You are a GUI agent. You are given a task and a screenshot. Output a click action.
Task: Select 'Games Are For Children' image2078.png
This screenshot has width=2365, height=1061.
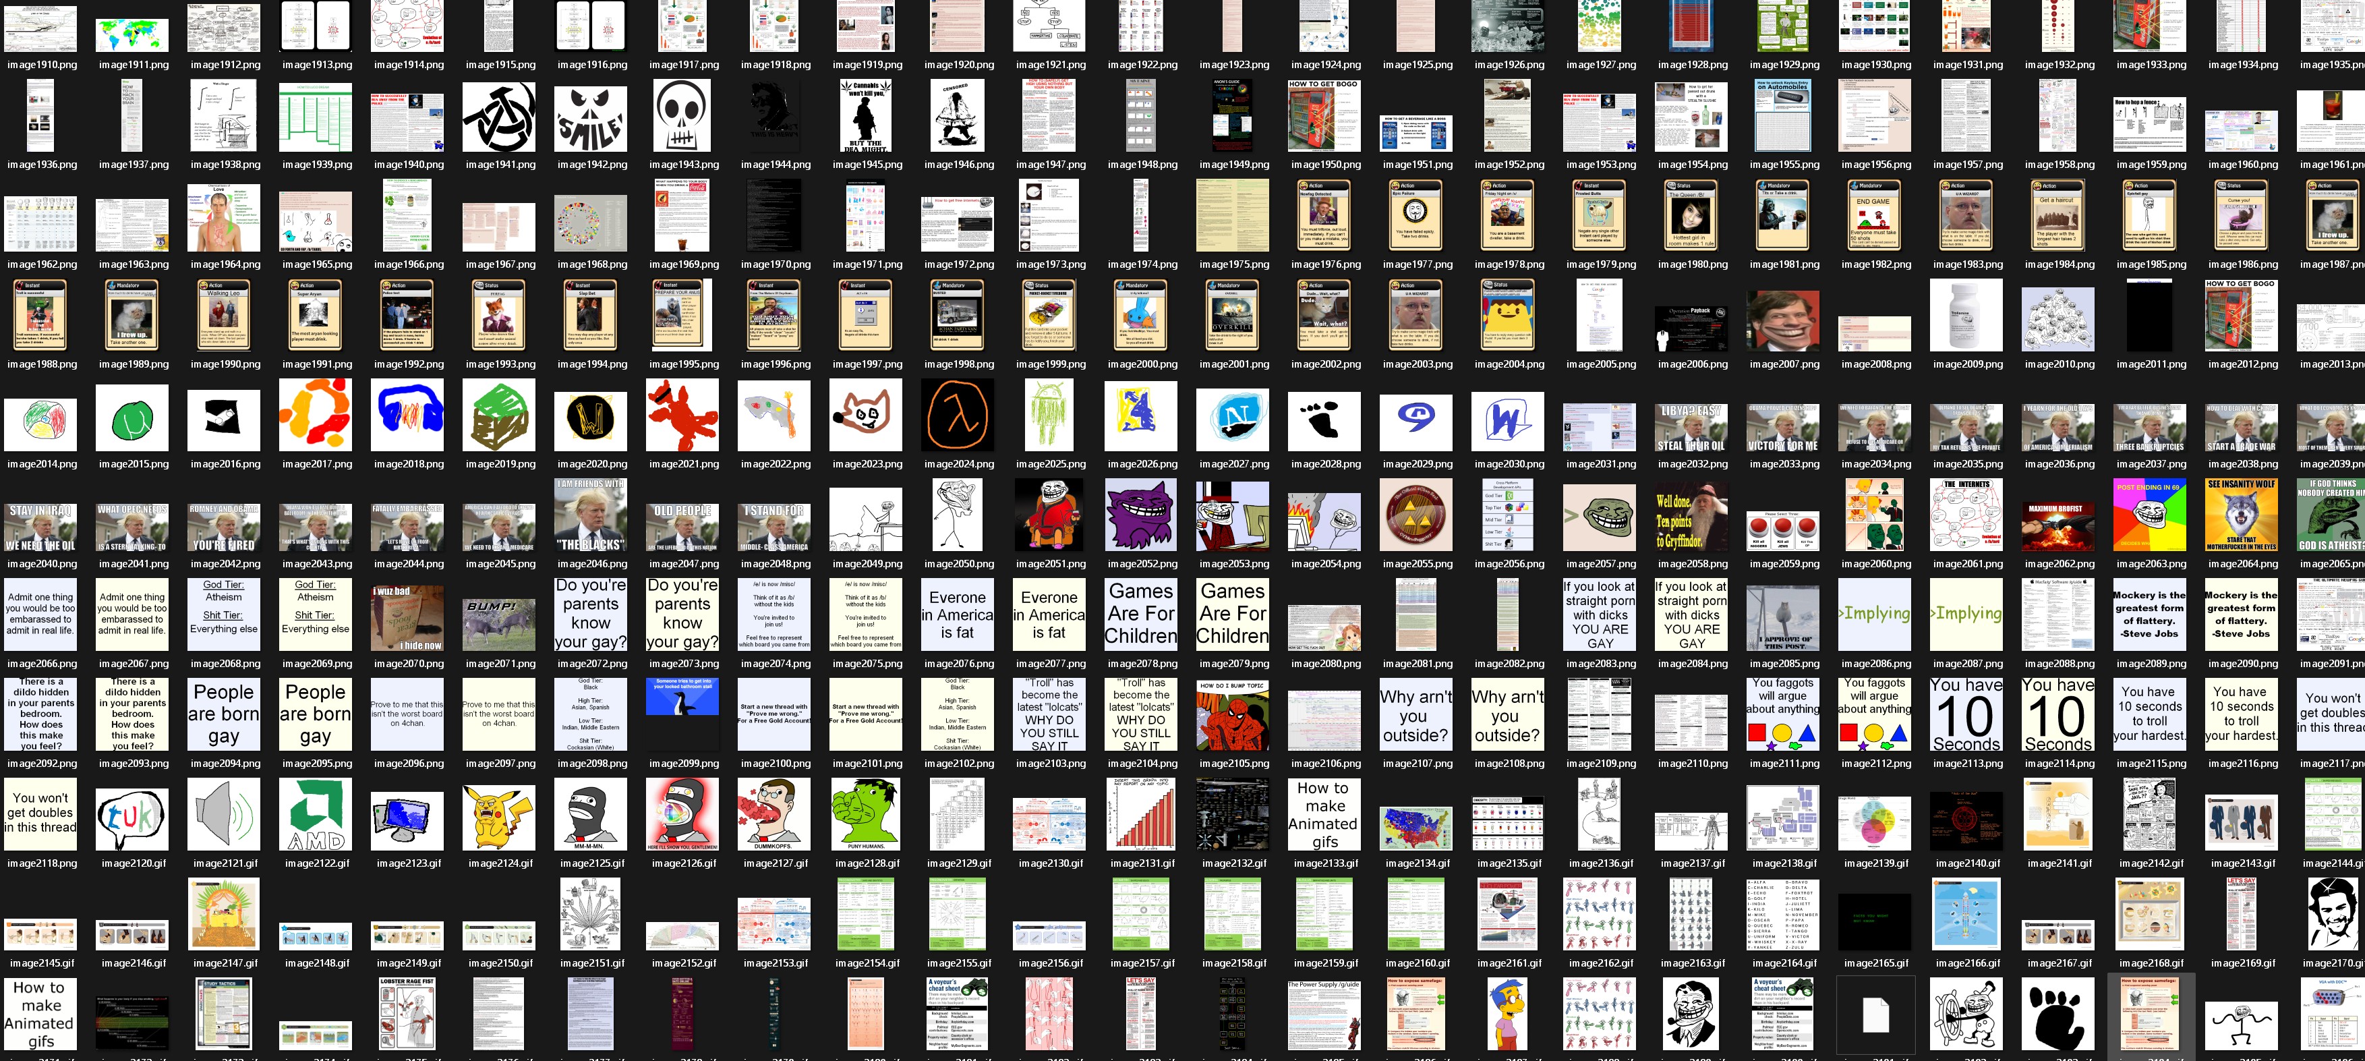[1140, 614]
